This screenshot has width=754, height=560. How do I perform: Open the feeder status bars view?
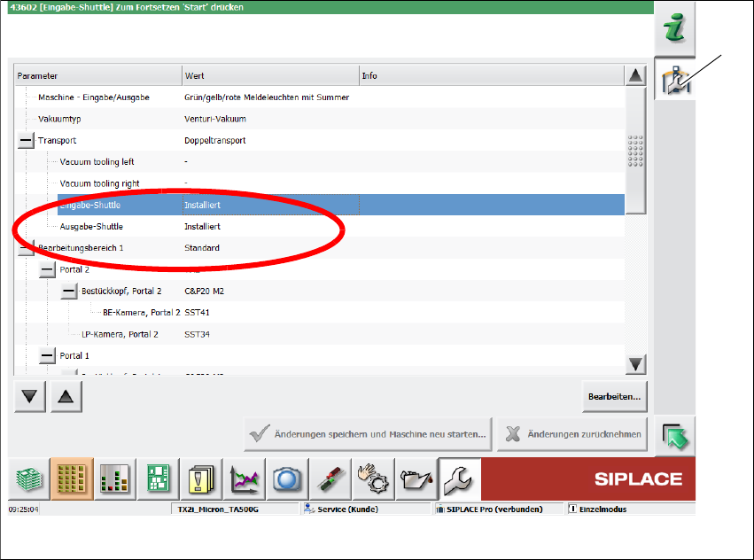pos(115,479)
